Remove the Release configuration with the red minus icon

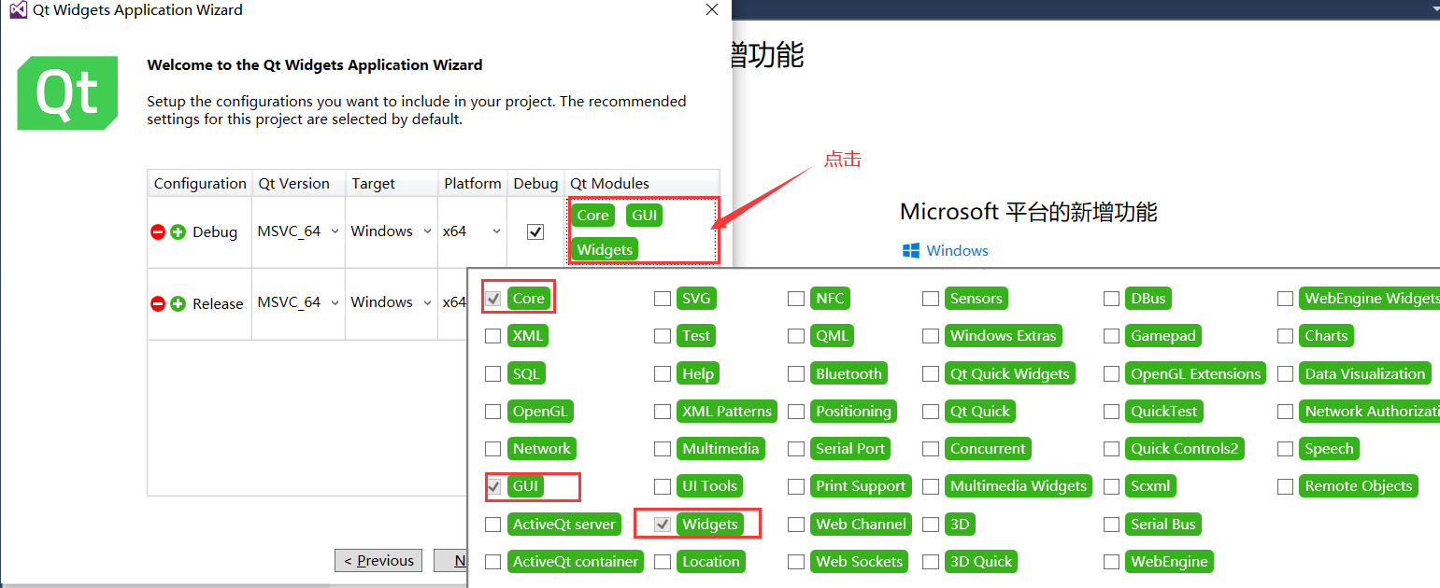158,302
